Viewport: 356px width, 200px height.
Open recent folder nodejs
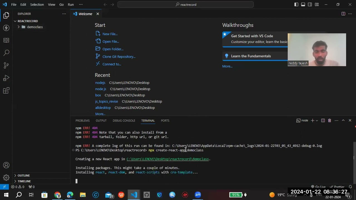pos(100,83)
